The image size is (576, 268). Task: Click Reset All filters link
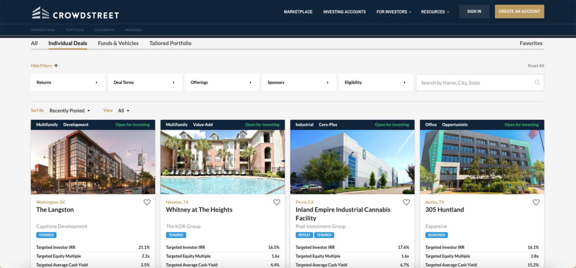click(535, 66)
